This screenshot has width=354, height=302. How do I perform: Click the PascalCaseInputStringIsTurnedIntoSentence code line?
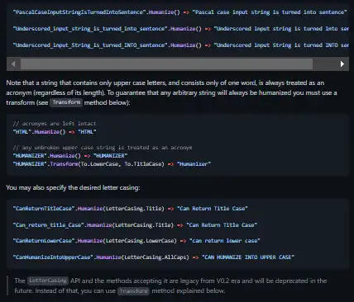[x=179, y=12]
